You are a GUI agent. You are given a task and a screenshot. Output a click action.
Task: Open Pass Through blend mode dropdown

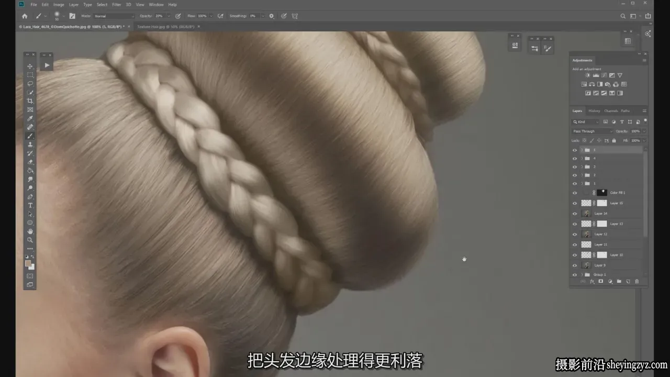(x=592, y=131)
